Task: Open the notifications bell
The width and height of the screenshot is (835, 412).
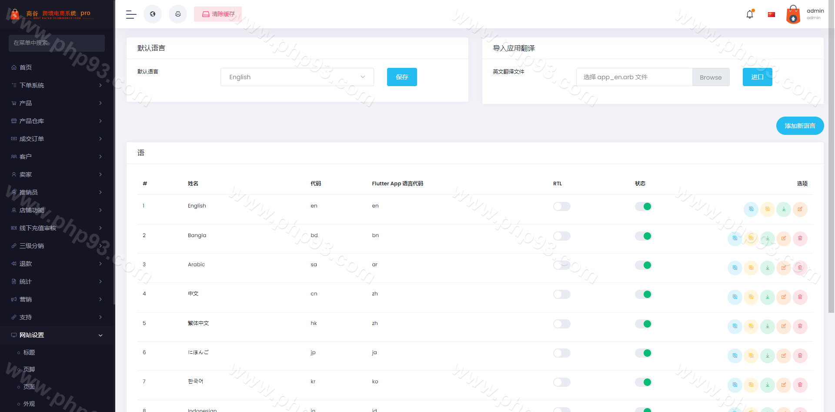Action: pyautogui.click(x=750, y=14)
